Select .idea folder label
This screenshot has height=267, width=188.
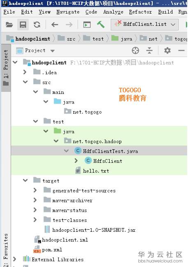pyautogui.click(x=49, y=73)
